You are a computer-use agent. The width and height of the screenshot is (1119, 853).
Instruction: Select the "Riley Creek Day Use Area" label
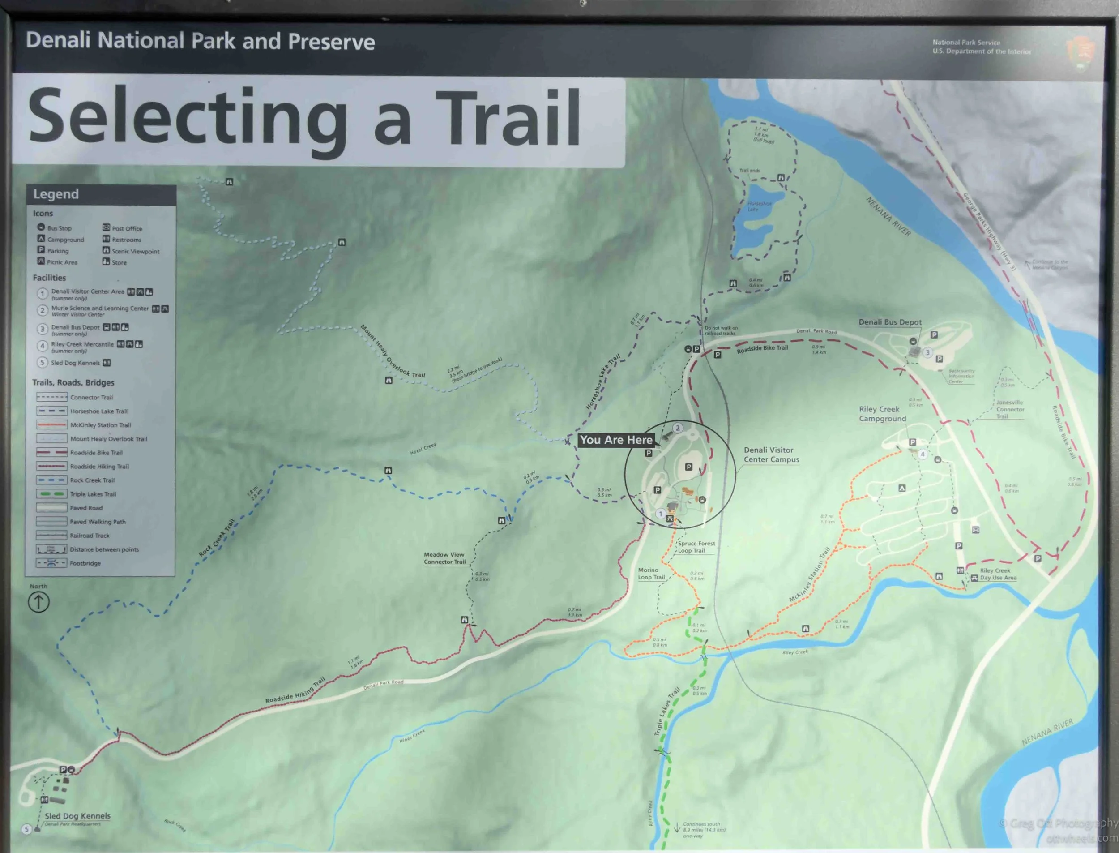[x=998, y=574]
